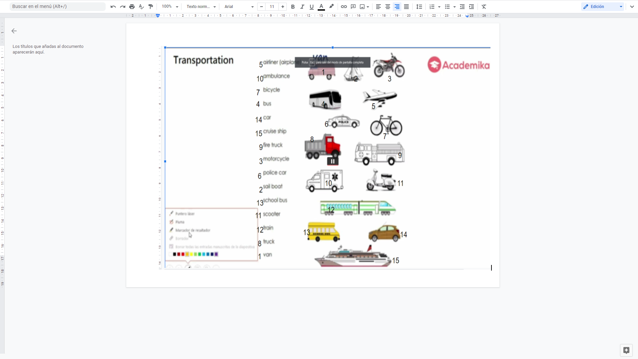Decrease font size with minus button

click(x=262, y=7)
